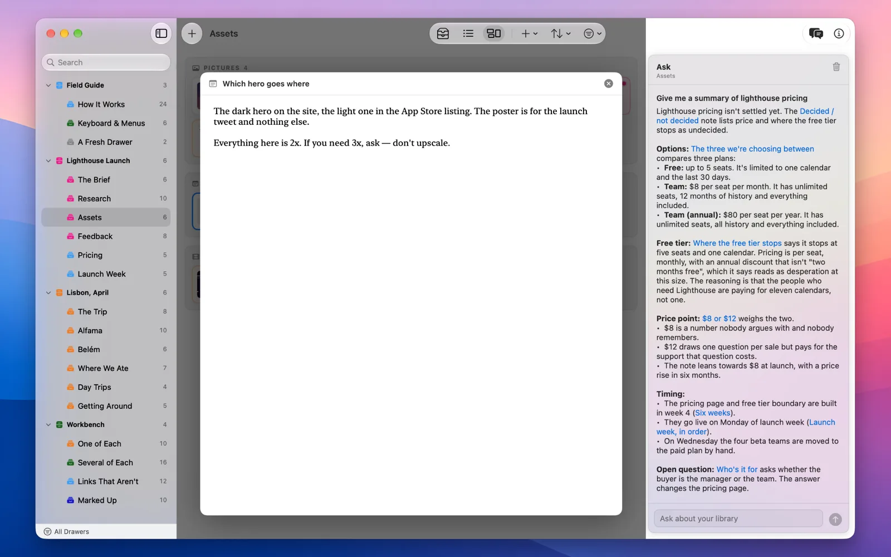Follow the 'Six weeks' link
The height and width of the screenshot is (557, 891).
712,413
